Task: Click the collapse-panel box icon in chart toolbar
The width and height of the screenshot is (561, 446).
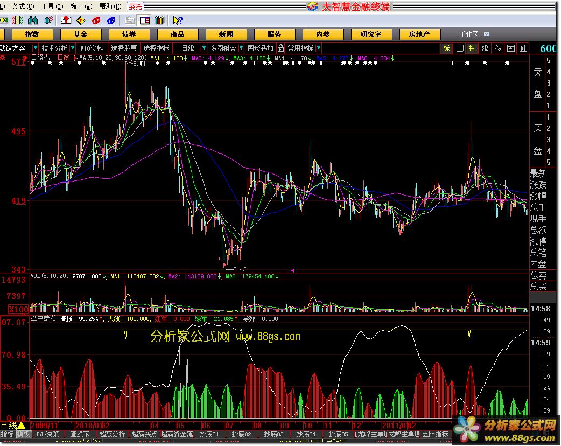Action: click(x=511, y=48)
